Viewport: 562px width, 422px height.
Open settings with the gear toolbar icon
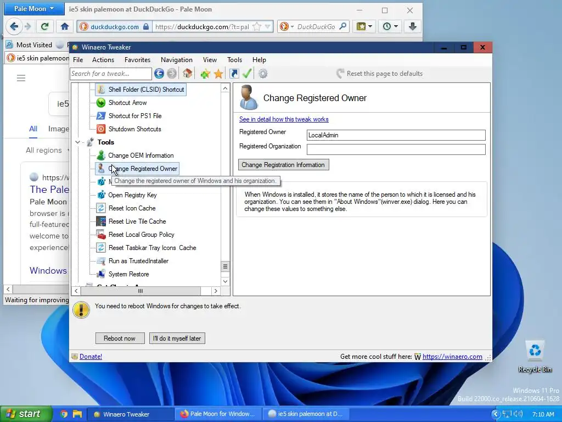point(263,74)
